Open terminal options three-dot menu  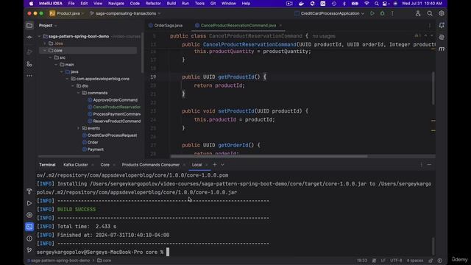(x=421, y=165)
